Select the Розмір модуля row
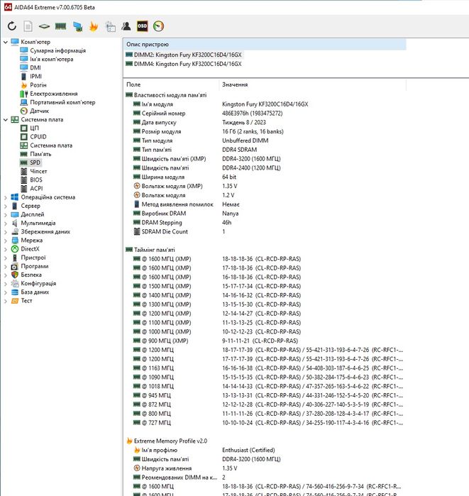469x496 pixels. [264, 131]
